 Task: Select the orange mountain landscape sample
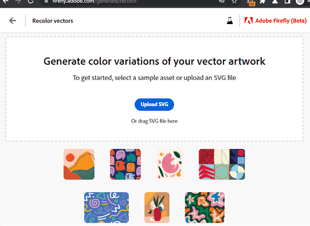pyautogui.click(x=79, y=165)
